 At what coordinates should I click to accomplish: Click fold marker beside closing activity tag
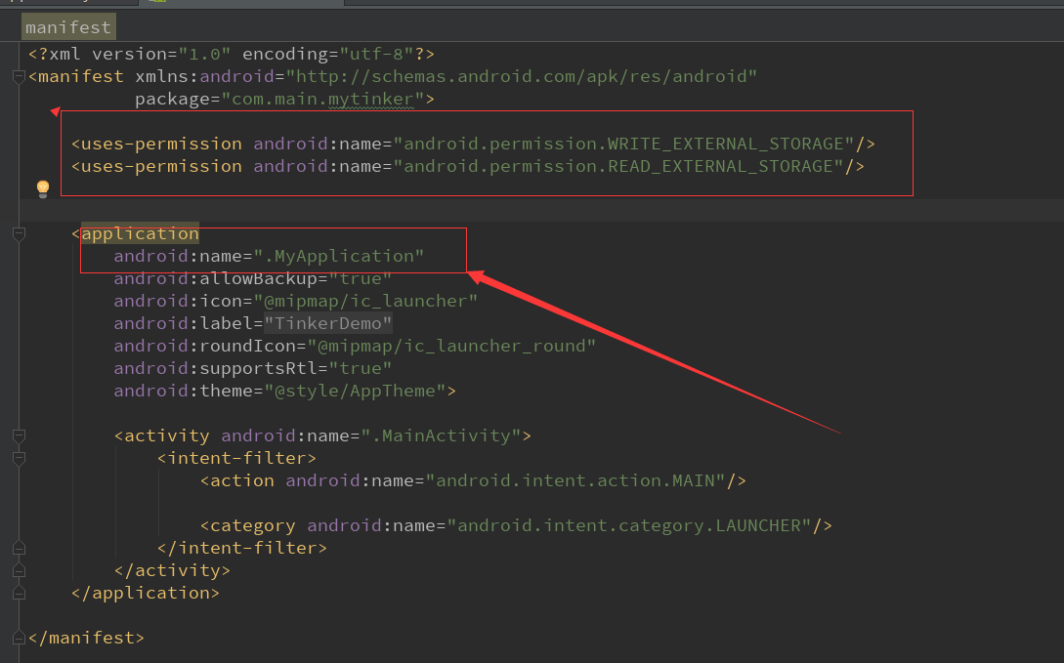click(19, 570)
